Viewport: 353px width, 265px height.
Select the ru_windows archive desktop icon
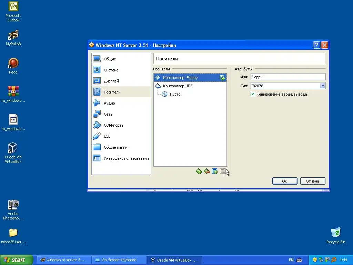[x=13, y=94]
